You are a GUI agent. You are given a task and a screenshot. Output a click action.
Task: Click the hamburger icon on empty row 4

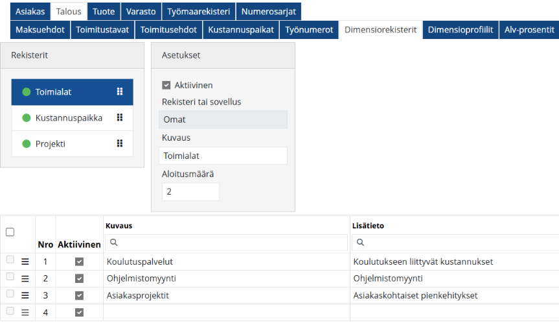(25, 313)
